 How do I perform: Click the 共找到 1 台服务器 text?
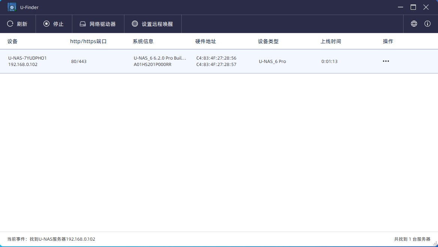(413, 239)
